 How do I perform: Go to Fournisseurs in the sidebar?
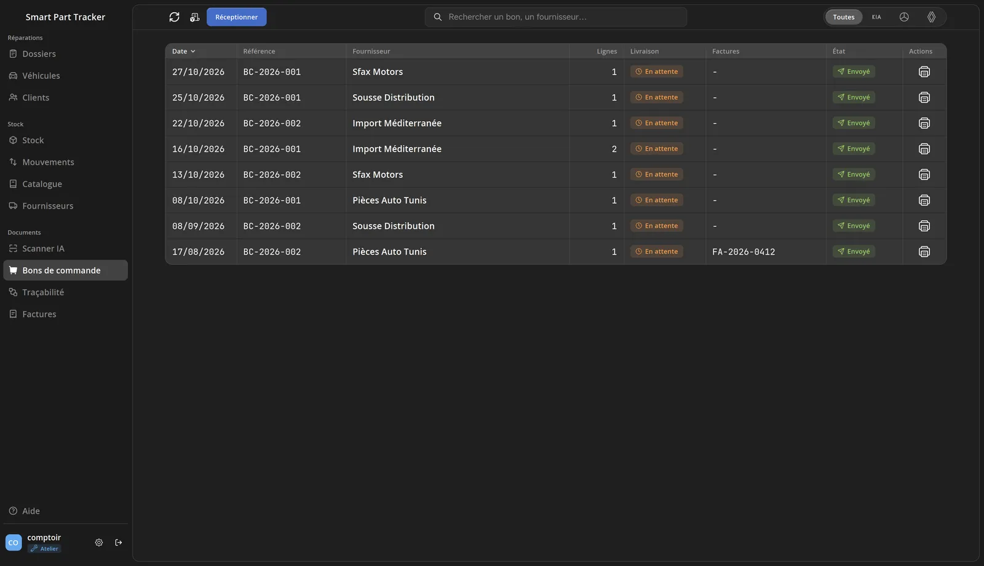tap(66, 206)
